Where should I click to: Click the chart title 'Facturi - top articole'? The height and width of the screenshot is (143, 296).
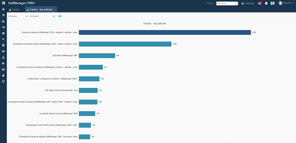click(155, 24)
